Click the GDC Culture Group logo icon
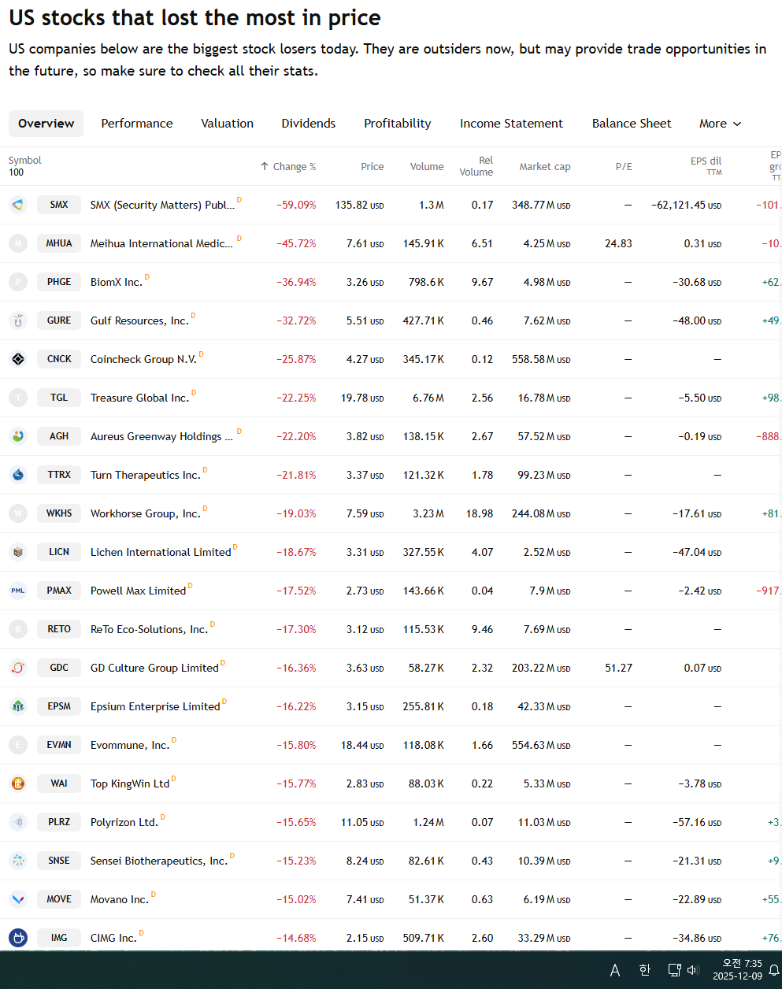This screenshot has width=782, height=989. 18,668
